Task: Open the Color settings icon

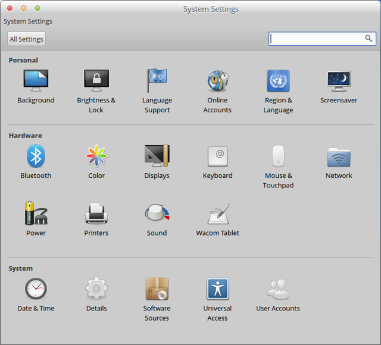Action: (96, 156)
